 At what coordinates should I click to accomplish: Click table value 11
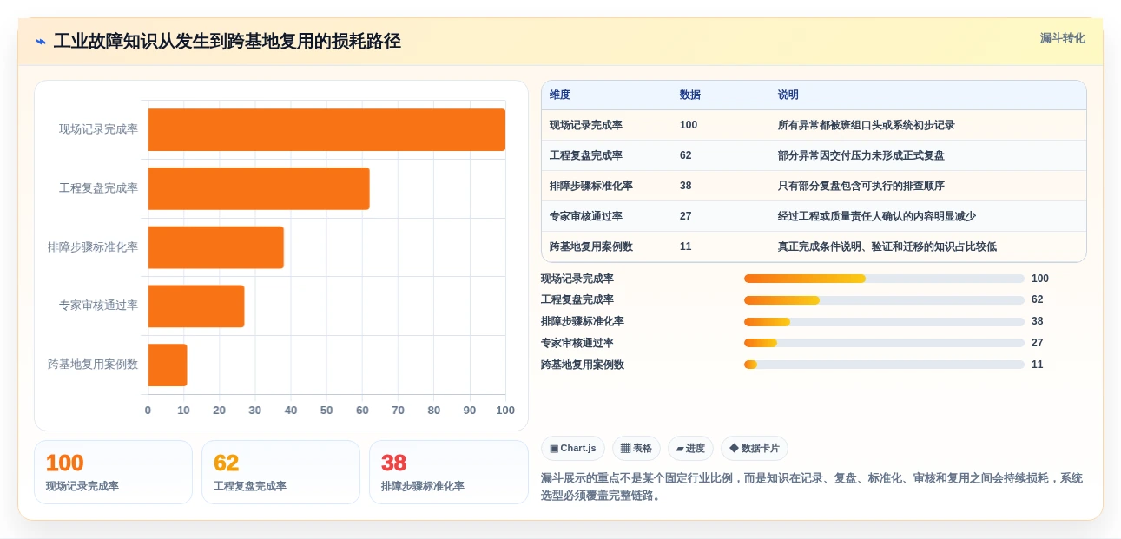(x=686, y=246)
